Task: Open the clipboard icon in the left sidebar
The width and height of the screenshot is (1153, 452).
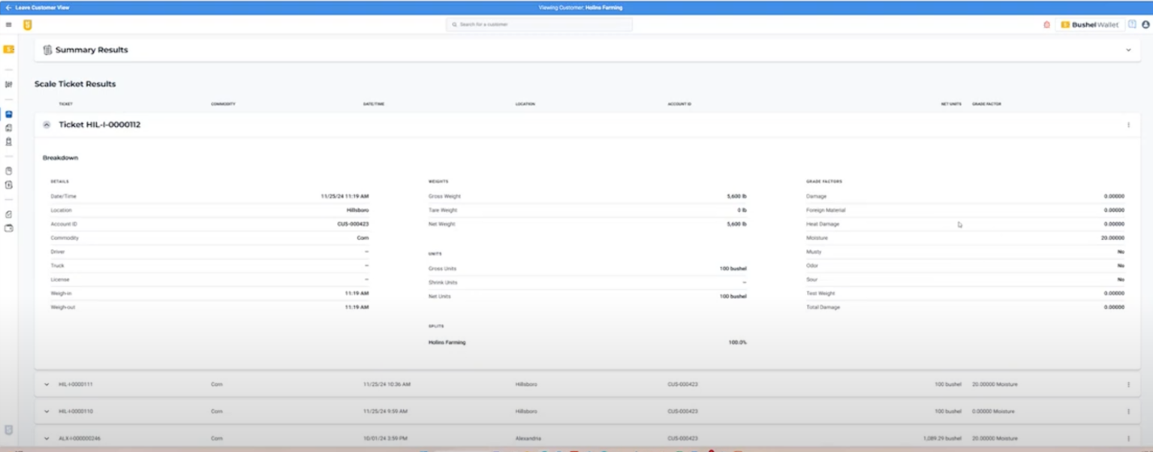Action: (x=8, y=170)
